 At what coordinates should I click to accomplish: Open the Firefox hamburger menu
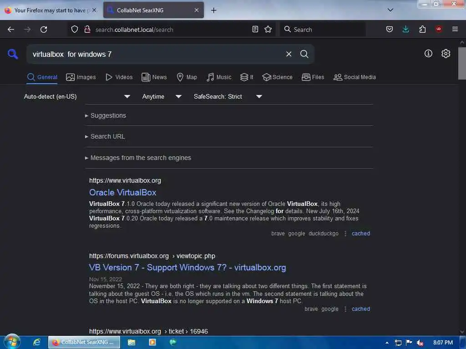(x=455, y=29)
